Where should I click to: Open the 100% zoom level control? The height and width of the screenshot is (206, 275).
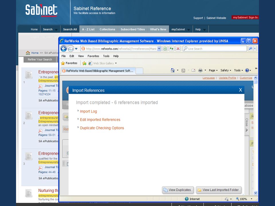coord(244,199)
